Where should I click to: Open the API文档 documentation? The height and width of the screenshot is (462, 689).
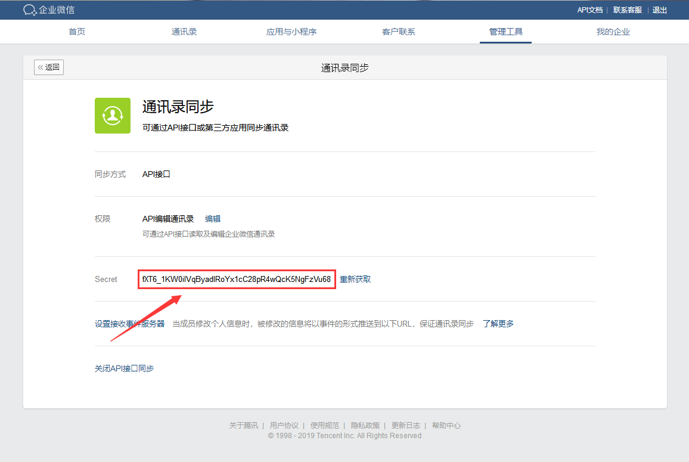589,10
